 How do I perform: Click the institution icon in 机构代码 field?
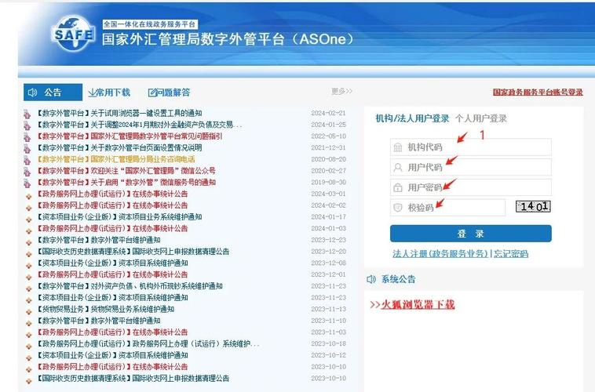pyautogui.click(x=398, y=147)
